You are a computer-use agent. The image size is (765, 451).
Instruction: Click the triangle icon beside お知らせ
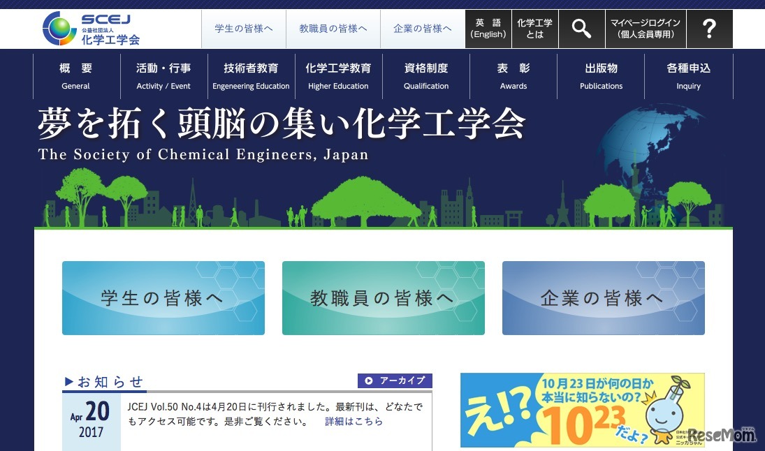(68, 381)
